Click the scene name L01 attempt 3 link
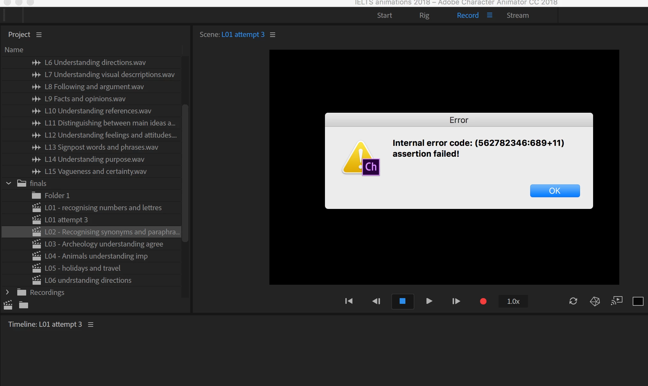Screen dimensions: 648x386 click(x=243, y=34)
